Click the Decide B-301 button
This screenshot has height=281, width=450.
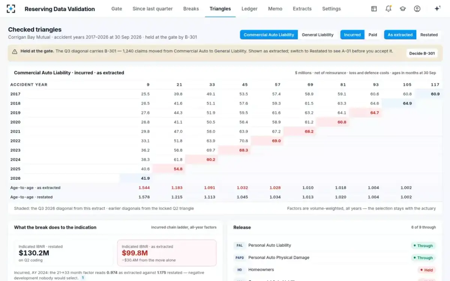point(422,53)
